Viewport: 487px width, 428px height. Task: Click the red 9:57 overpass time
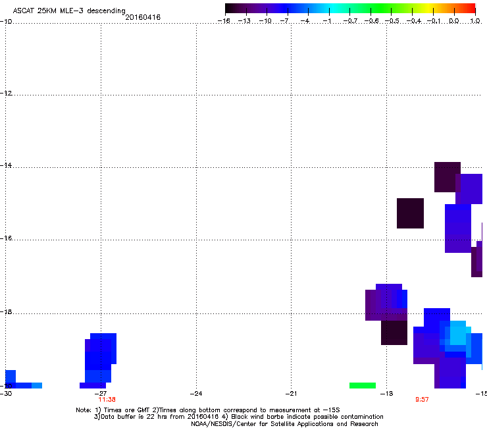pyautogui.click(x=422, y=400)
